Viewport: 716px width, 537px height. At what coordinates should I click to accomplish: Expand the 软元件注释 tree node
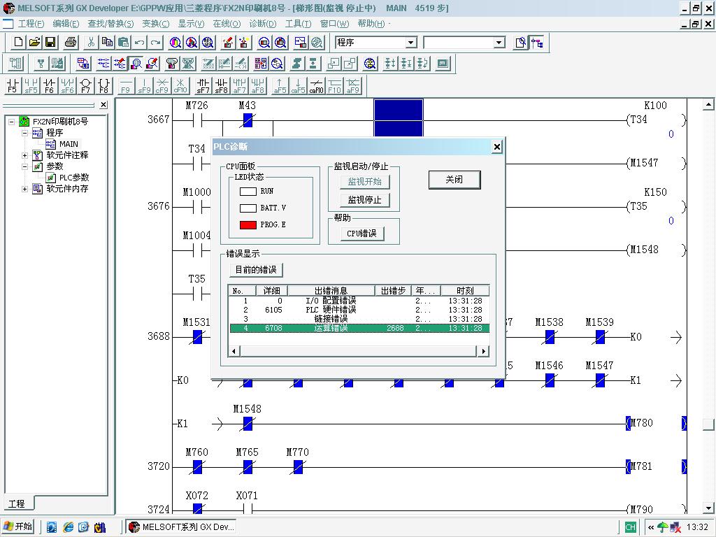click(25, 155)
